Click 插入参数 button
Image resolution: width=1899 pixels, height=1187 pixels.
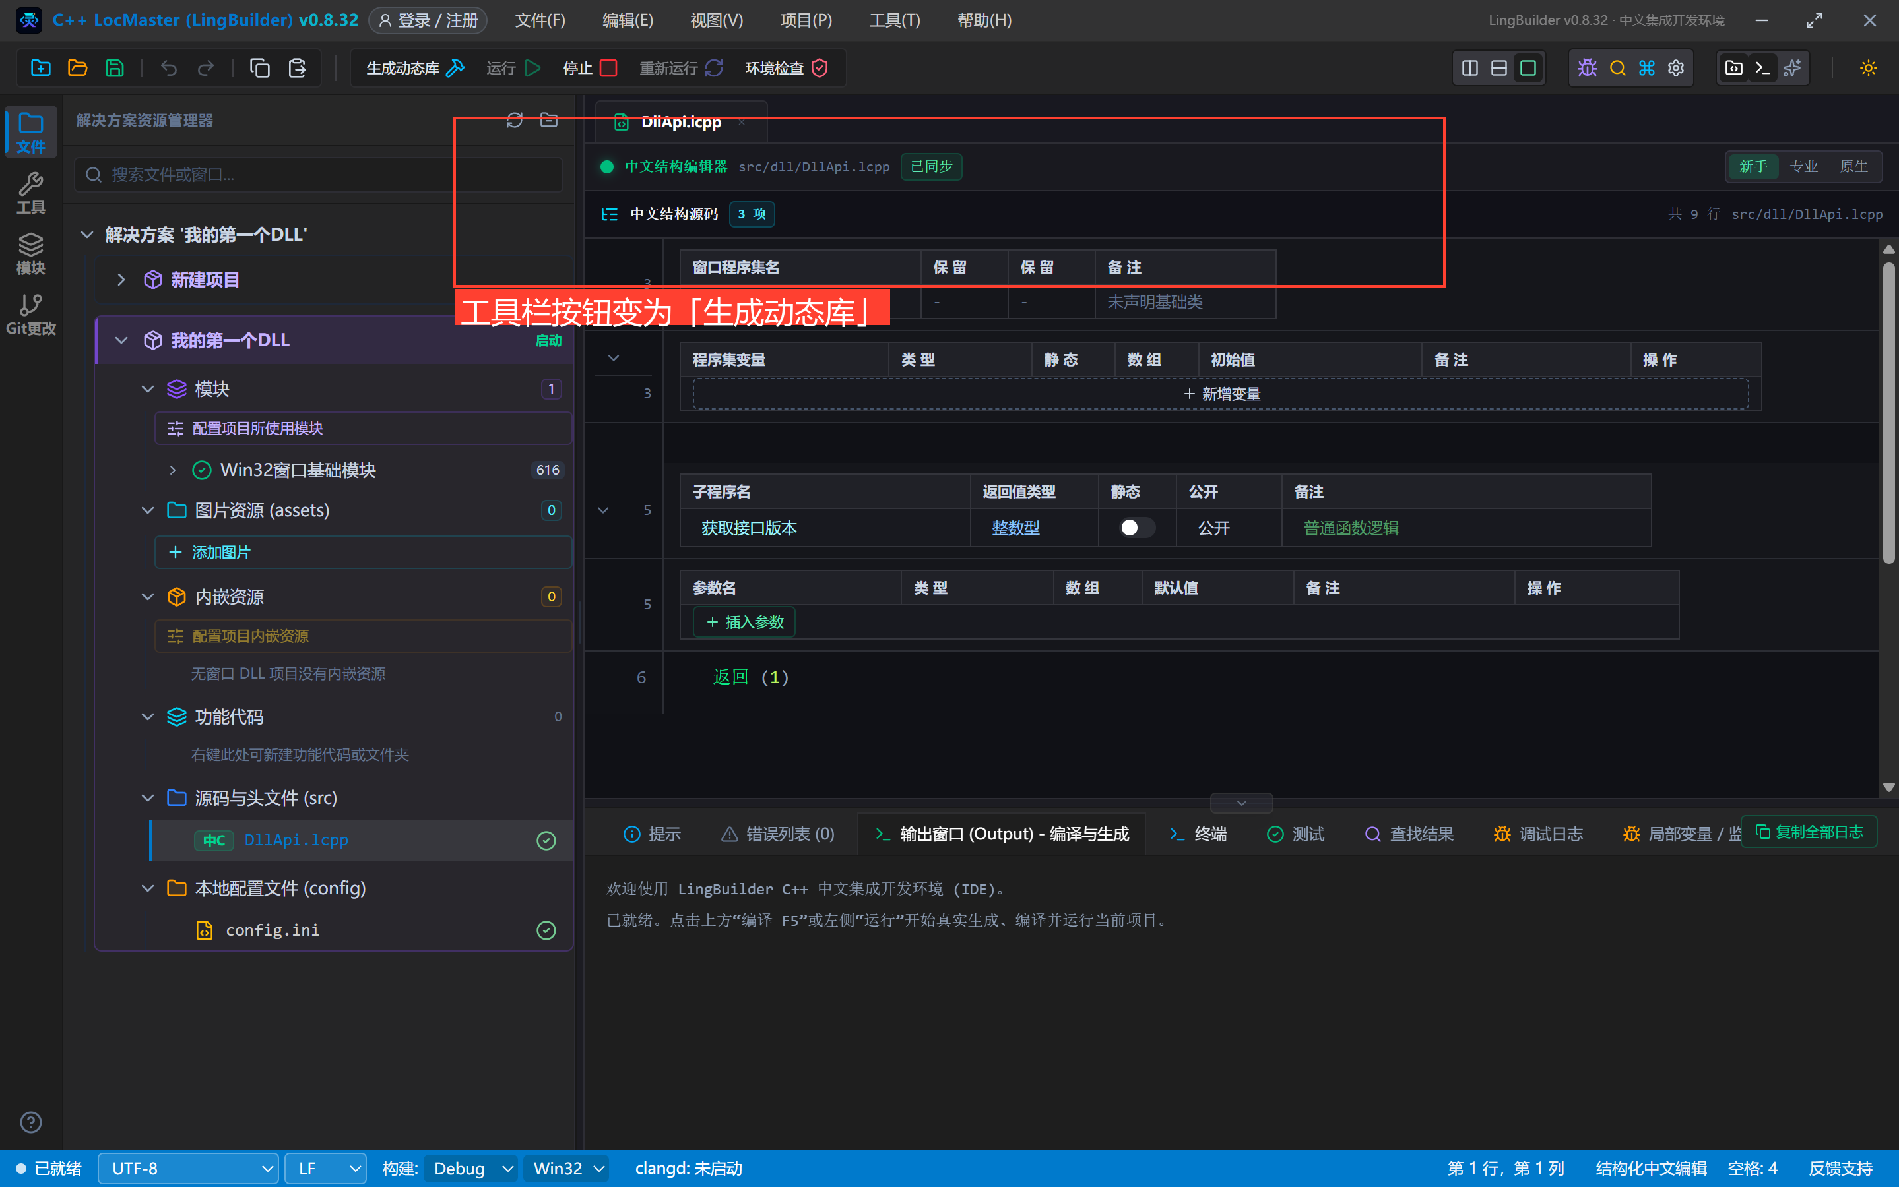[744, 622]
